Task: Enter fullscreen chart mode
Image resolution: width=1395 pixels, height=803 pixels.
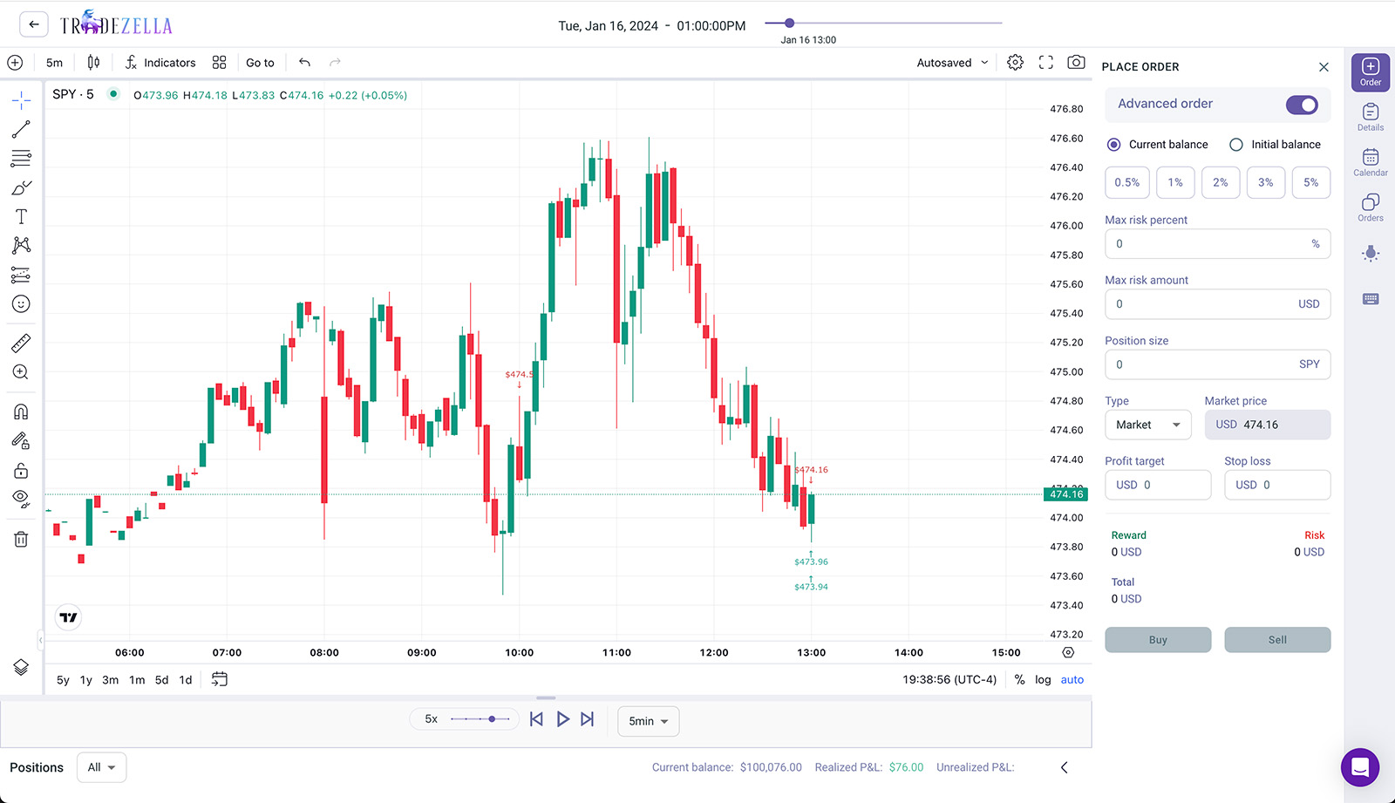Action: pos(1046,63)
